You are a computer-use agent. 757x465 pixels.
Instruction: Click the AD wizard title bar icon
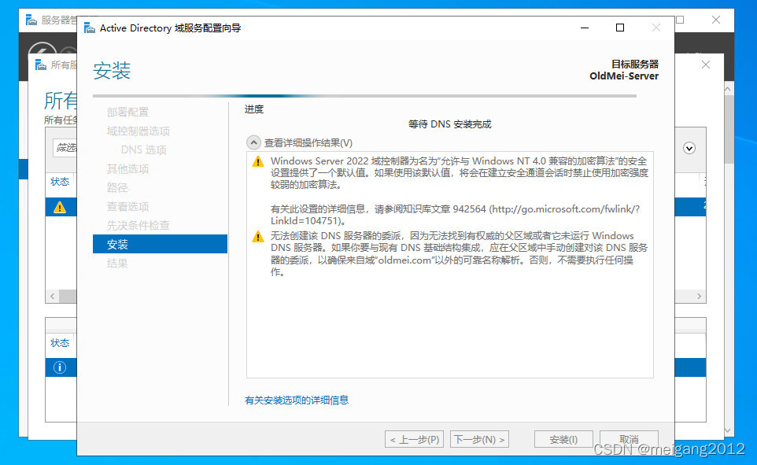[90, 28]
